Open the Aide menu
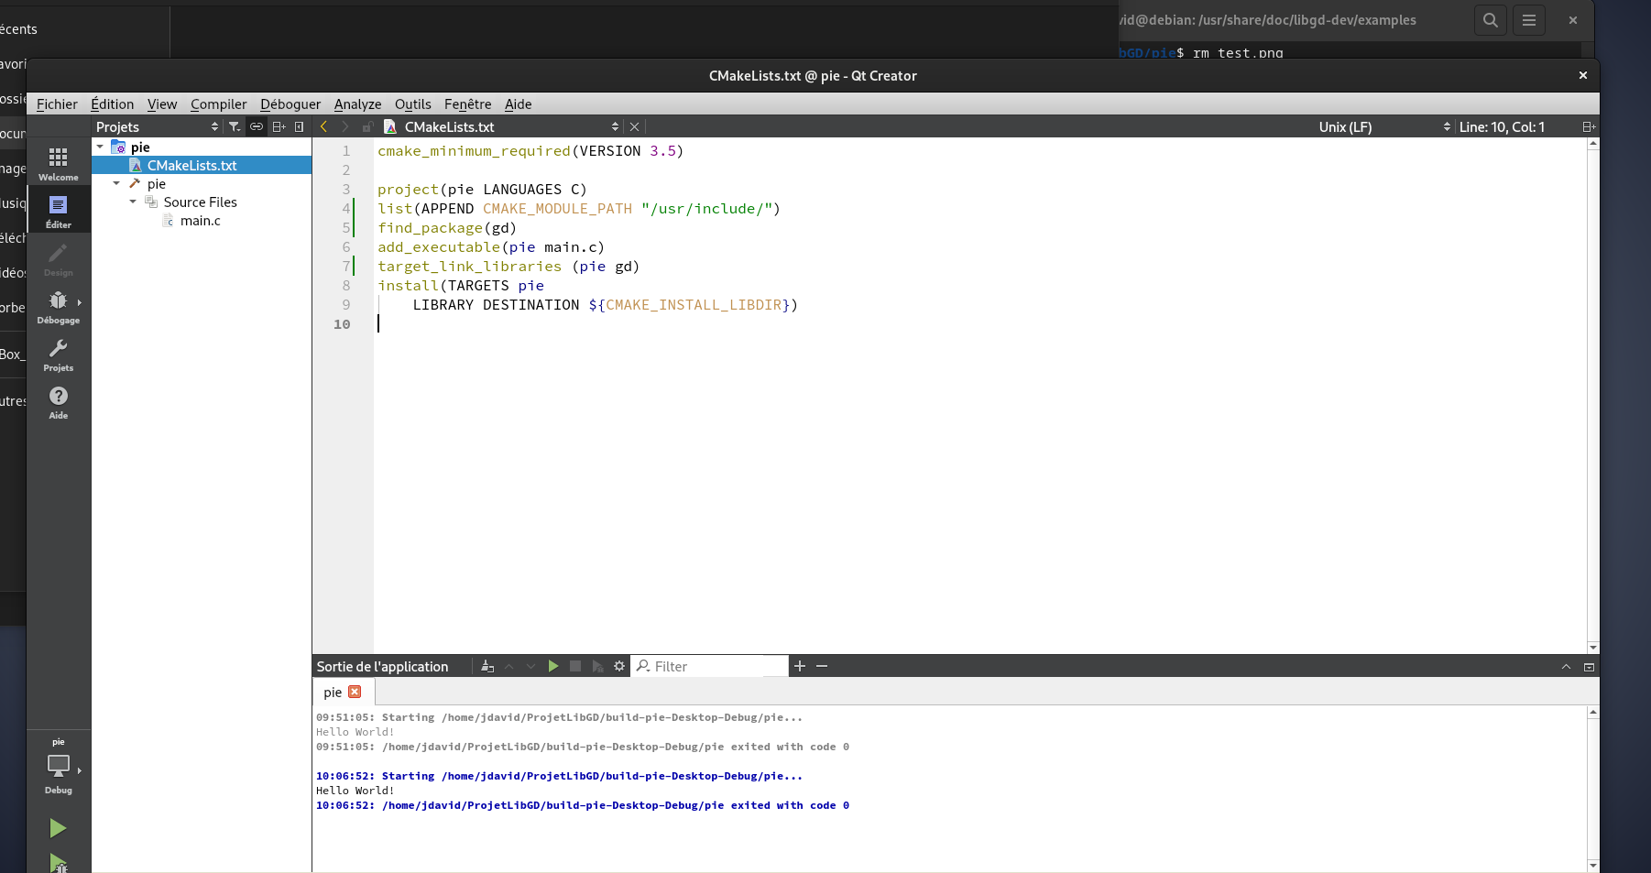Viewport: 1651px width, 873px height. [518, 104]
